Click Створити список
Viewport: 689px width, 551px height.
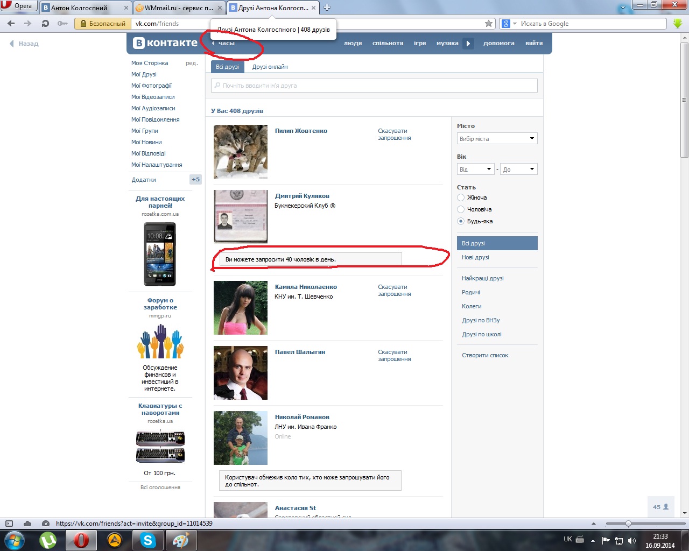click(x=485, y=355)
